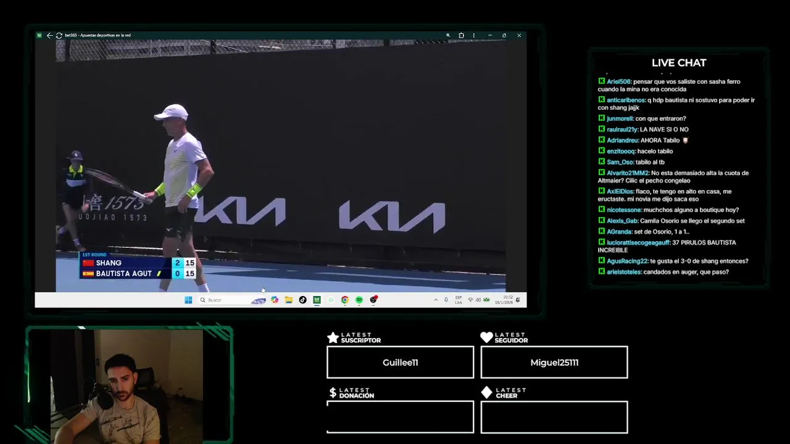Image resolution: width=790 pixels, height=444 pixels.
Task: Click the latest follower name Miguel25111
Action: pos(554,363)
